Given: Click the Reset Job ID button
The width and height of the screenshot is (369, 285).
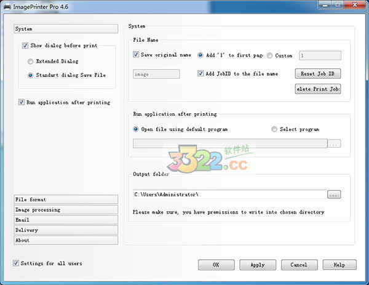Looking at the screenshot, I should (x=318, y=74).
